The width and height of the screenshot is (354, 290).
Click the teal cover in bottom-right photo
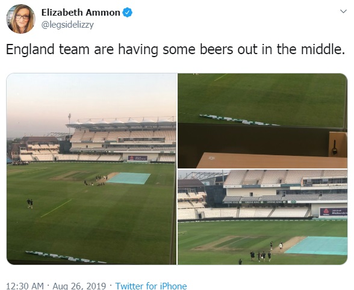coord(317,245)
